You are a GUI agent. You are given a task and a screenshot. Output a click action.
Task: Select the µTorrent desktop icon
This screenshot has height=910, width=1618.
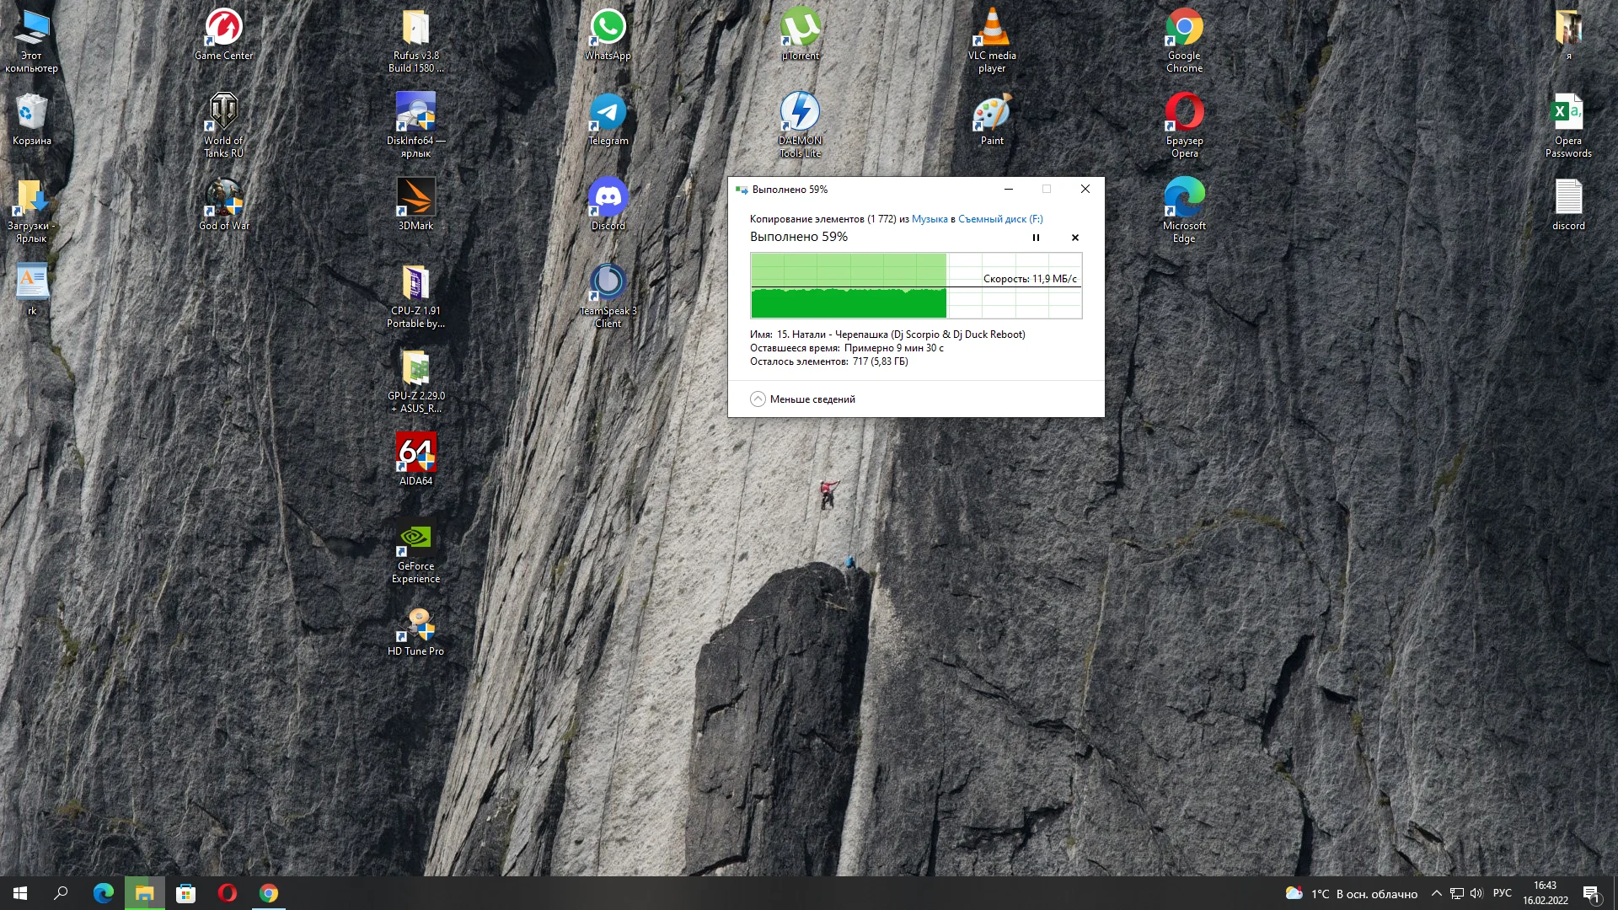[800, 34]
